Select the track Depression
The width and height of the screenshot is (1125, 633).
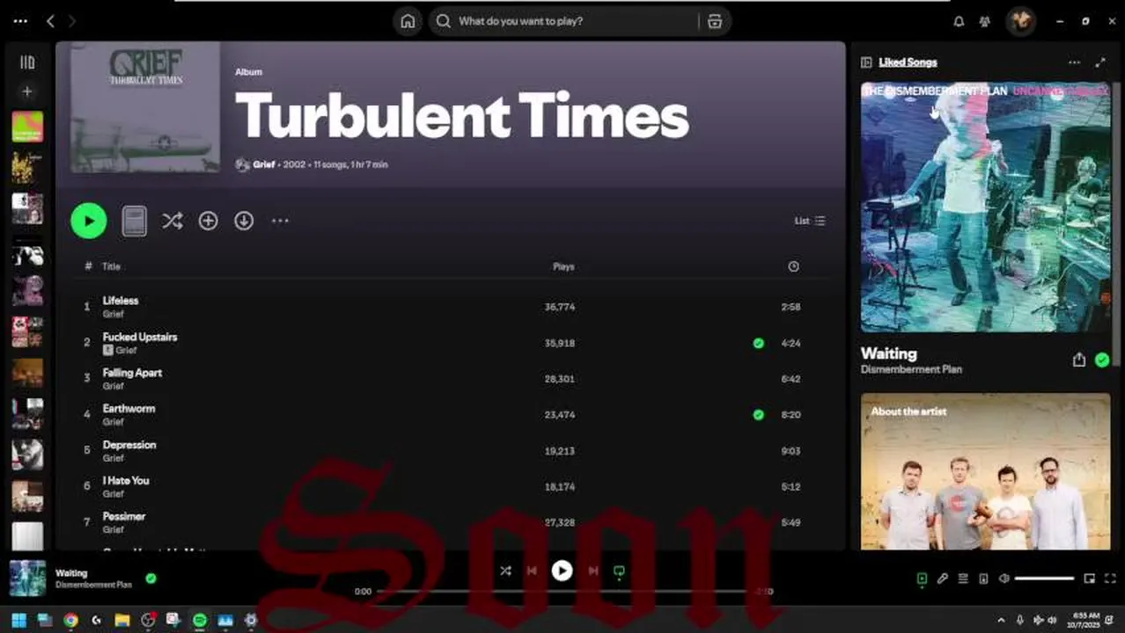click(129, 445)
